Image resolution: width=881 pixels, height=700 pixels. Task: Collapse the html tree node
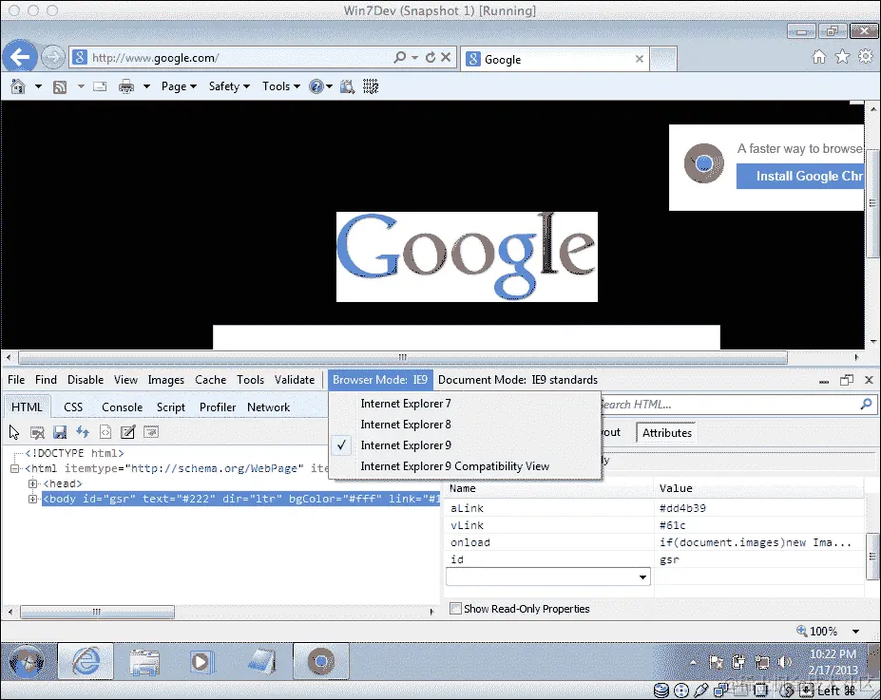pos(14,469)
